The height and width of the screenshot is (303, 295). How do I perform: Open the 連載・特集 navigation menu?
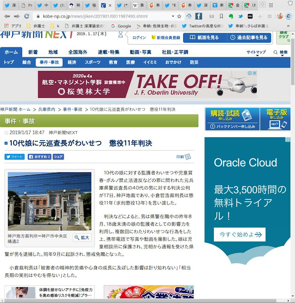(109, 52)
